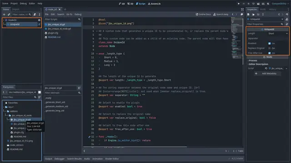Toggle Enabled checkbox in Inspector

[270, 43]
